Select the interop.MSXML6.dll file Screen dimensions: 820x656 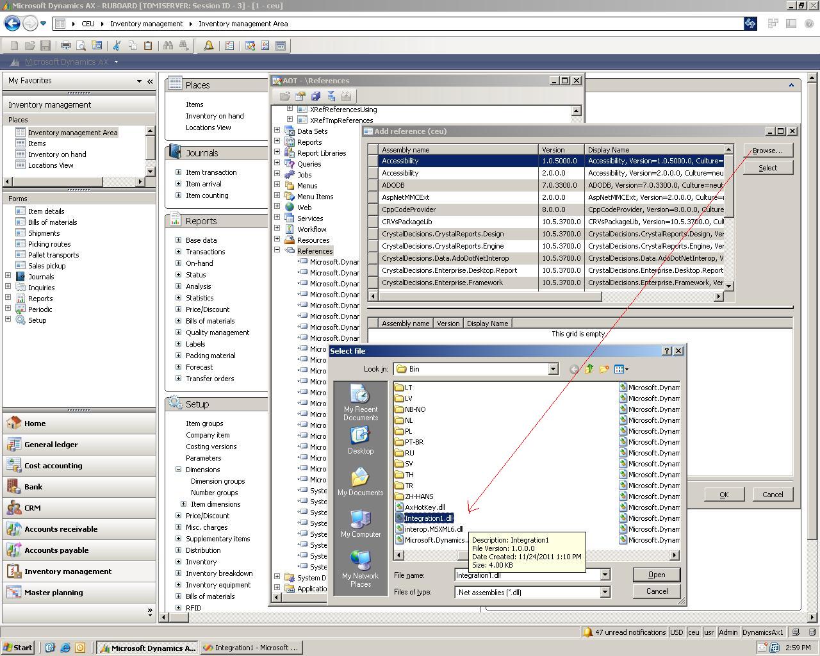click(x=429, y=529)
